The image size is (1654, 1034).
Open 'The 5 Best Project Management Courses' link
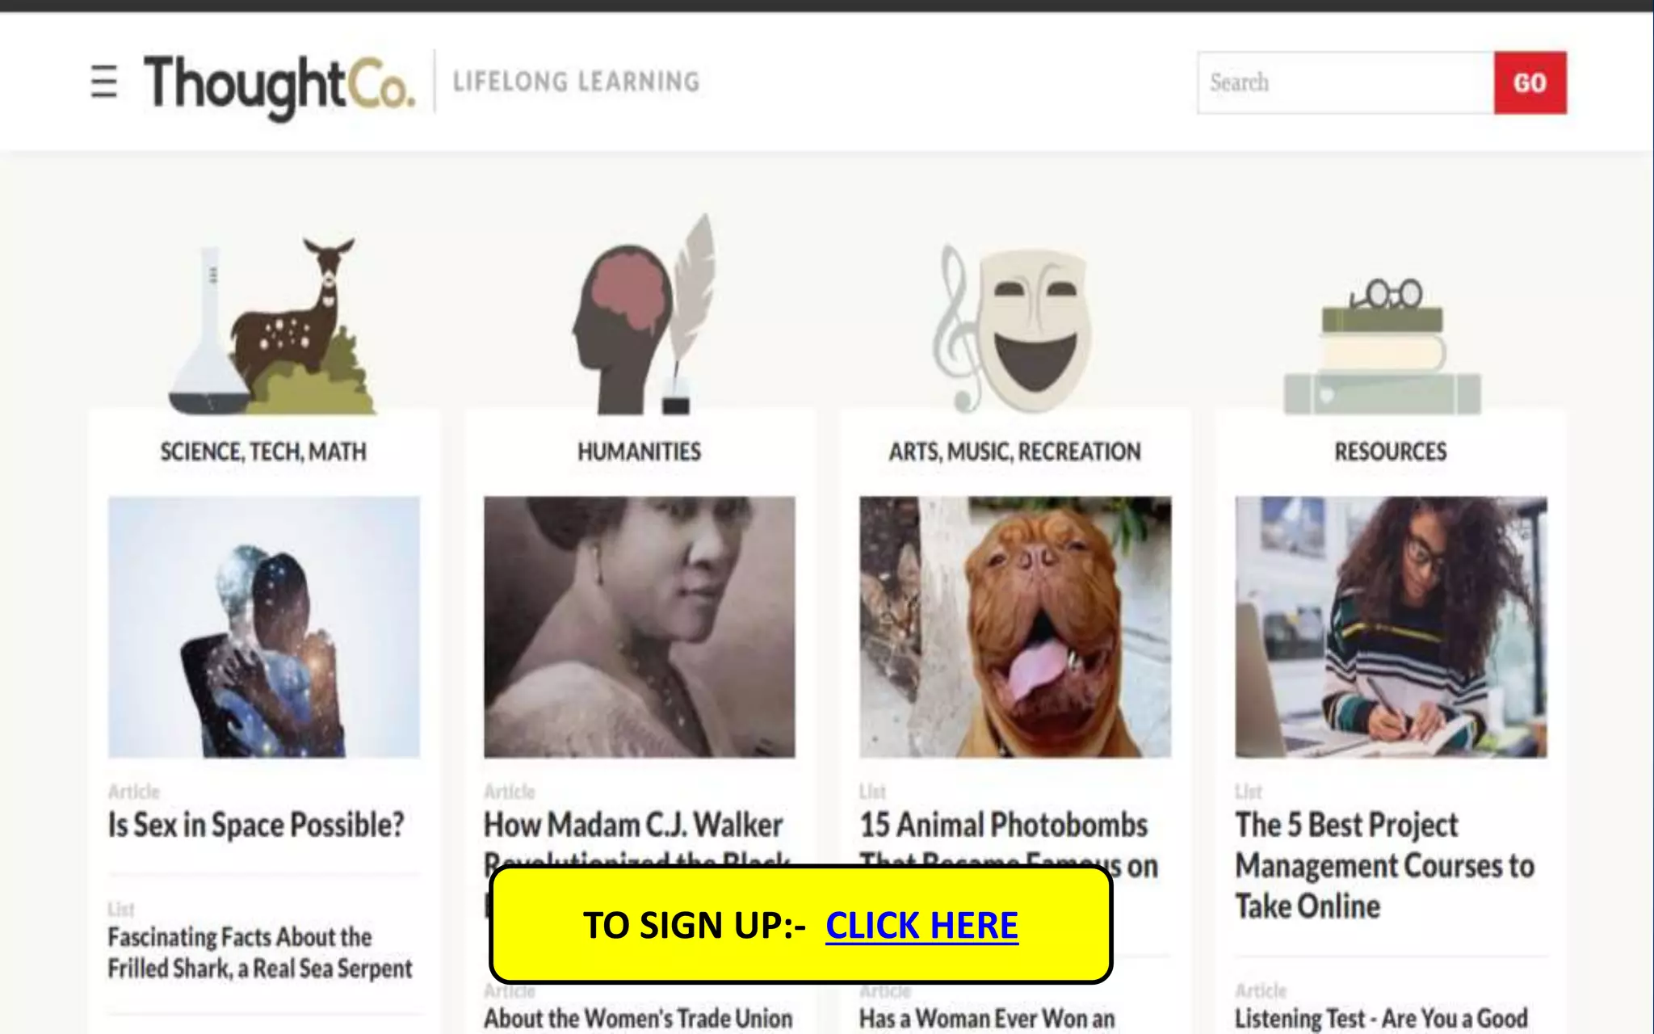(x=1385, y=865)
